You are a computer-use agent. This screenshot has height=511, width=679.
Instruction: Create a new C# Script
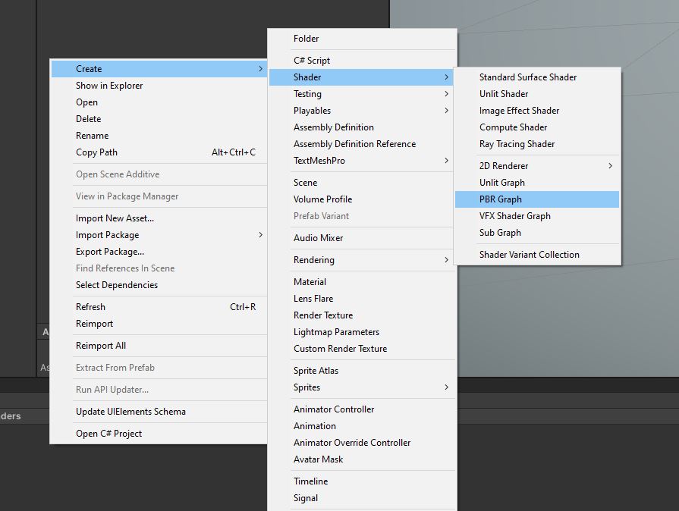313,60
